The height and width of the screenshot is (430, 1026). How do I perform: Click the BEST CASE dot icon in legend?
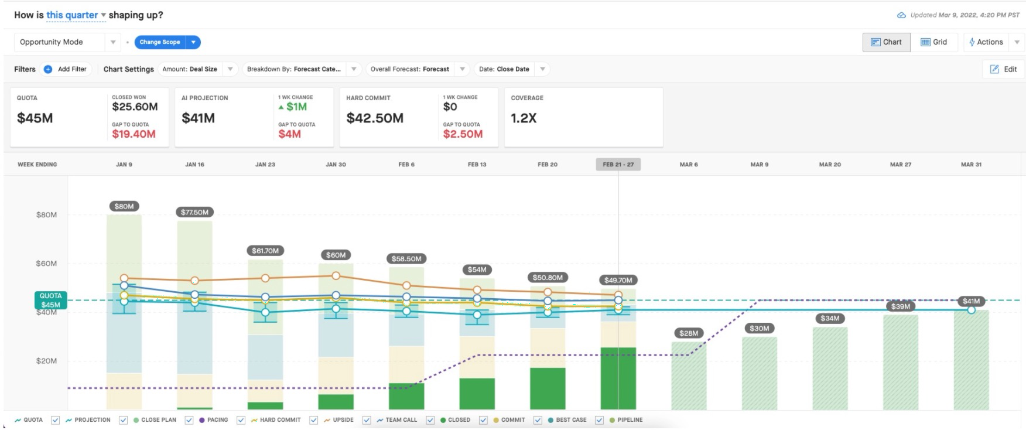pyautogui.click(x=550, y=420)
